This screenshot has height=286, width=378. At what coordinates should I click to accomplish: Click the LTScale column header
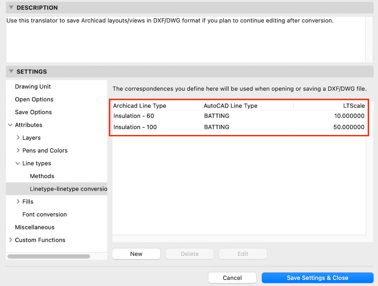coord(330,106)
